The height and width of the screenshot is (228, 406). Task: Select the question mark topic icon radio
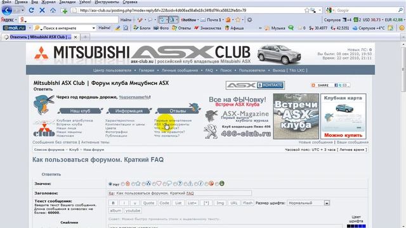coord(175,184)
